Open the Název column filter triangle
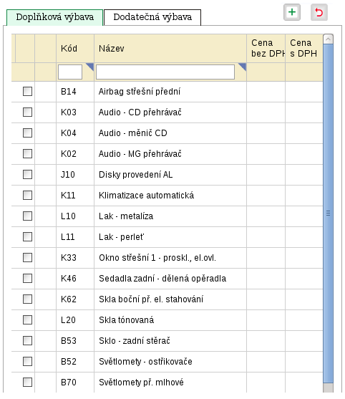Viewport: 345px width, 399px height. (x=242, y=67)
